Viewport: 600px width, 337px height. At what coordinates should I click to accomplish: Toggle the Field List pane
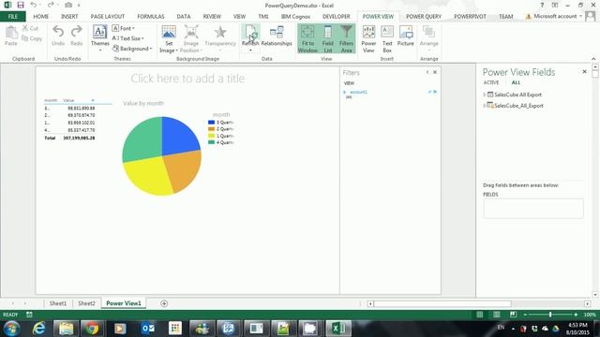click(x=327, y=38)
